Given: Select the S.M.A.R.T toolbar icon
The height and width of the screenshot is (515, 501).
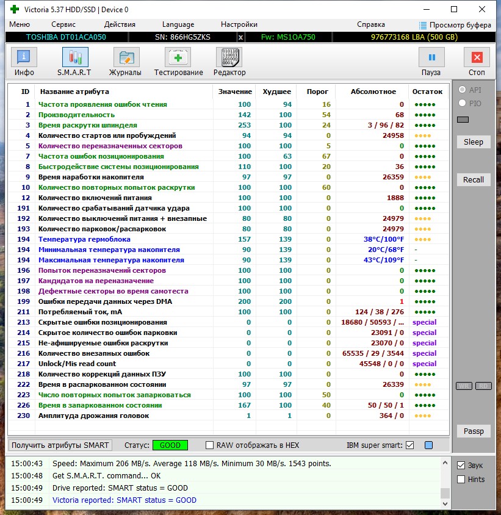Looking at the screenshot, I should (75, 57).
